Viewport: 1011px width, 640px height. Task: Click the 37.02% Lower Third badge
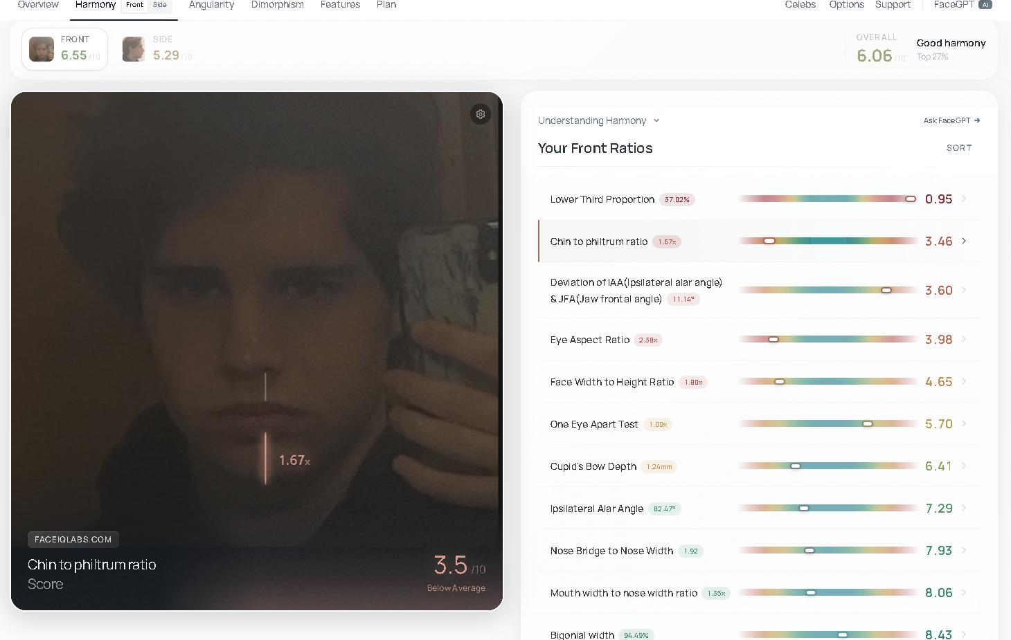tap(677, 200)
